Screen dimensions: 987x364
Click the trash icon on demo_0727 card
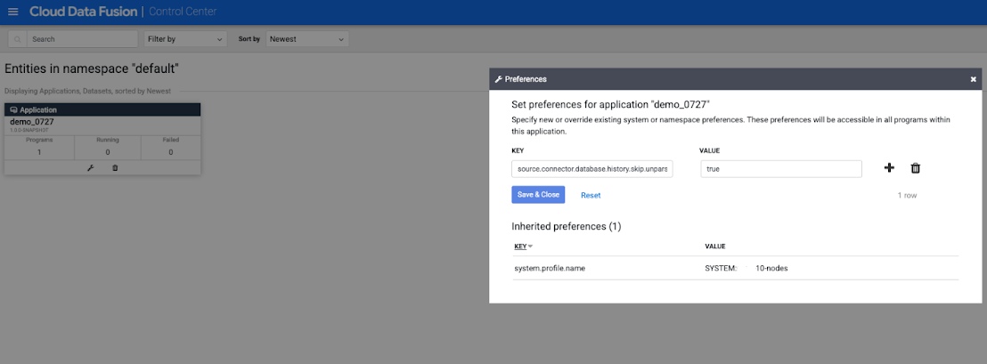tap(114, 167)
